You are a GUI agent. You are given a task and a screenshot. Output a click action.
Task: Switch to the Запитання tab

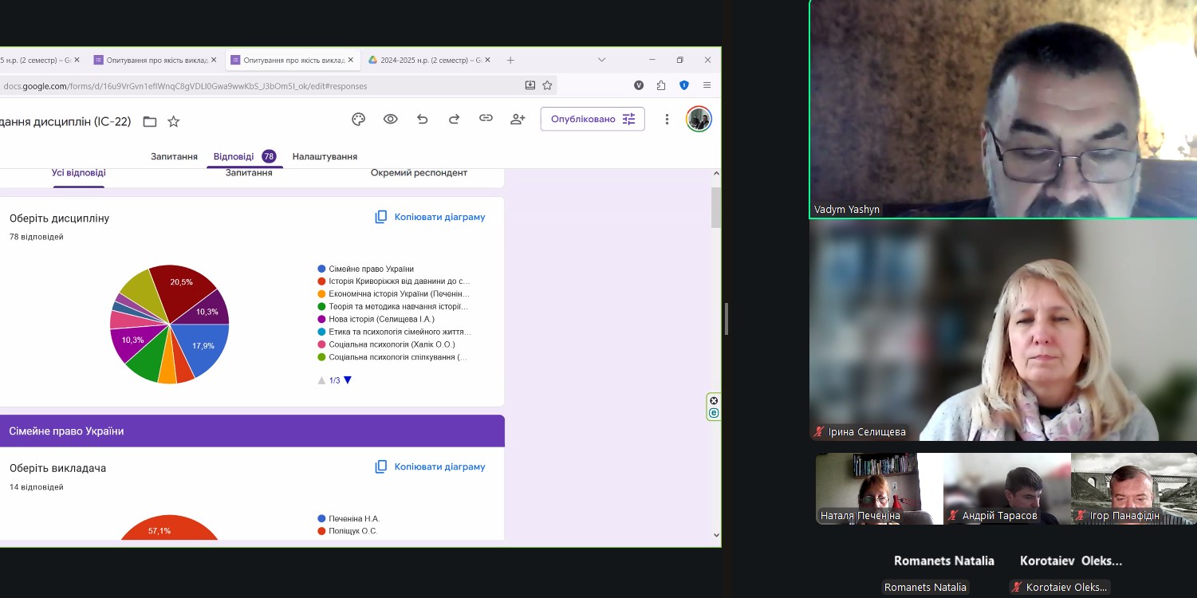174,156
